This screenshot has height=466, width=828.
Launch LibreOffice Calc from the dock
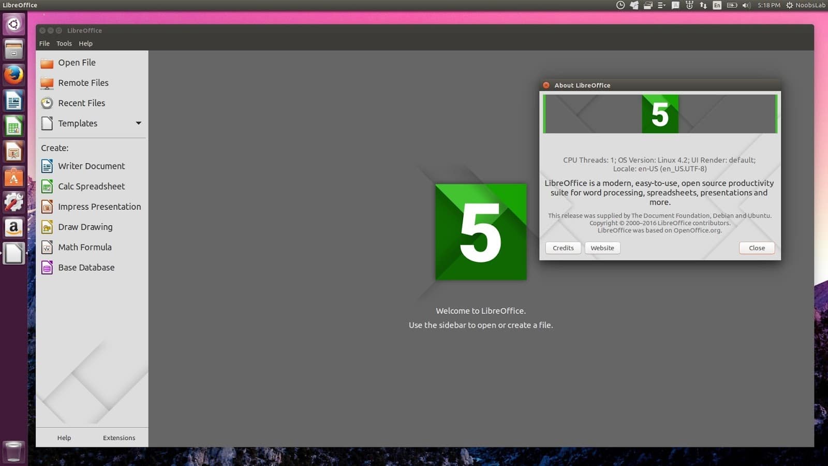click(x=14, y=126)
